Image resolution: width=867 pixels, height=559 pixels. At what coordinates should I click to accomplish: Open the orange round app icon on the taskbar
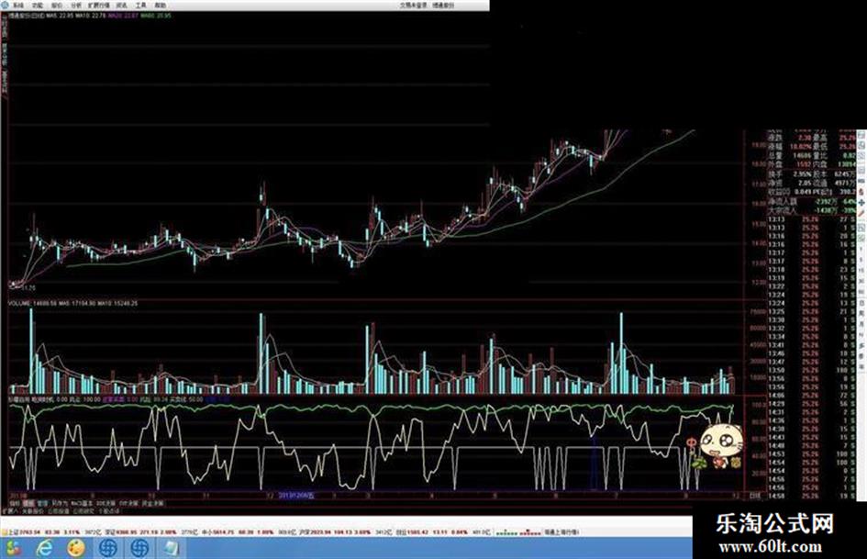click(x=76, y=548)
